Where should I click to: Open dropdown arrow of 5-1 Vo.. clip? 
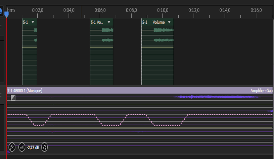tap(109, 22)
